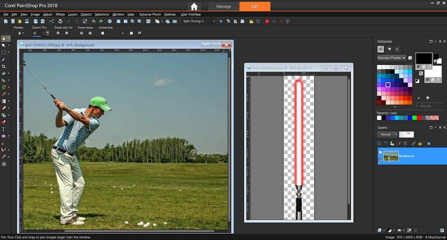Viewport: 447px width, 240px height.
Task: Open the Standard Palette dropdown
Action: (x=391, y=58)
